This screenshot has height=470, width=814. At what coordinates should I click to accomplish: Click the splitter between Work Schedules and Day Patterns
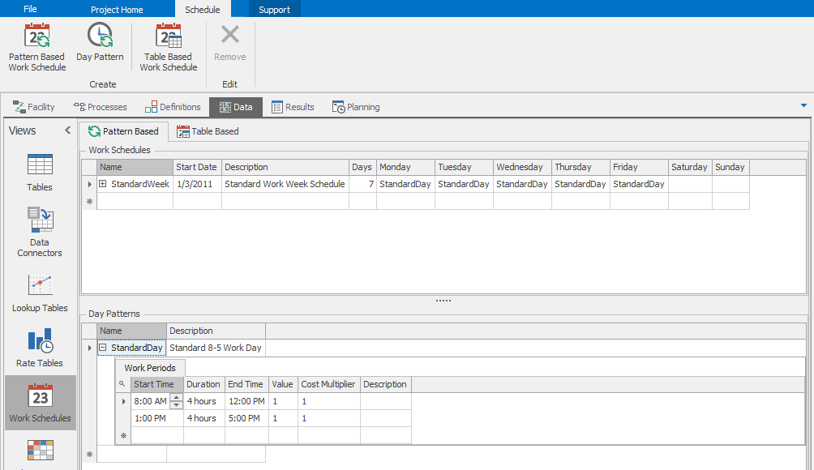pyautogui.click(x=443, y=301)
